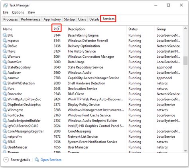
Task: Sort by the Description column header
Action: [x=76, y=29]
